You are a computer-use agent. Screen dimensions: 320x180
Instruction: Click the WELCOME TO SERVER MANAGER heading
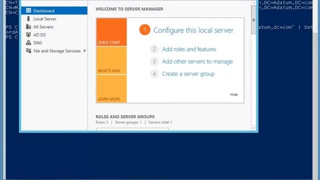pyautogui.click(x=129, y=9)
